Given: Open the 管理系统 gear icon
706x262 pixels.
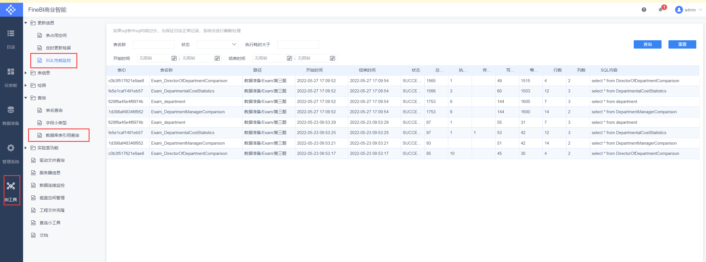Looking at the screenshot, I should pyautogui.click(x=11, y=148).
